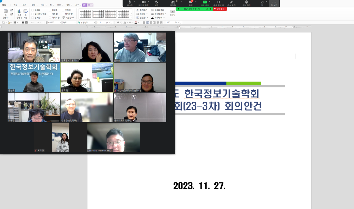Open the 편집 menu
The image size is (354, 209).
15,5
